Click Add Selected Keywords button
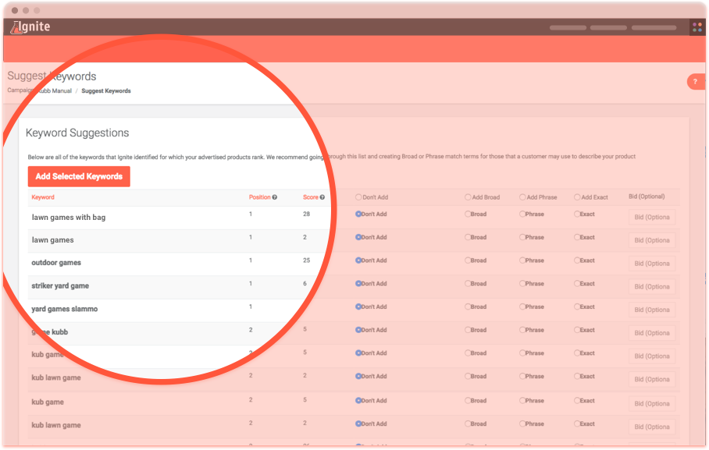The height and width of the screenshot is (450, 709). pos(79,177)
